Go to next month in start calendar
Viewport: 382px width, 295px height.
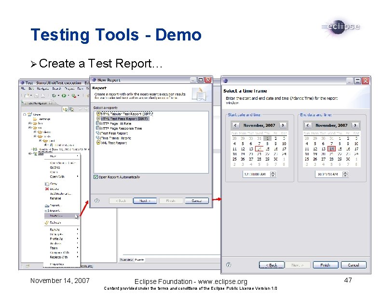point(283,125)
